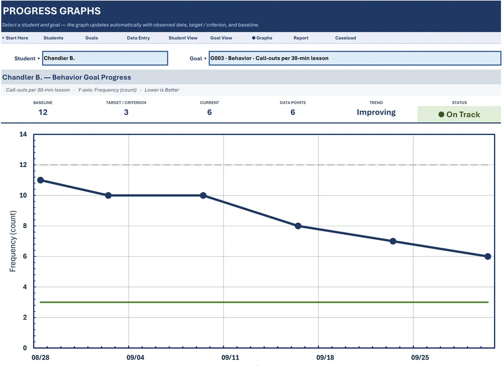The width and height of the screenshot is (503, 366).
Task: Click the Target / Criterion value 3
Action: point(126,112)
